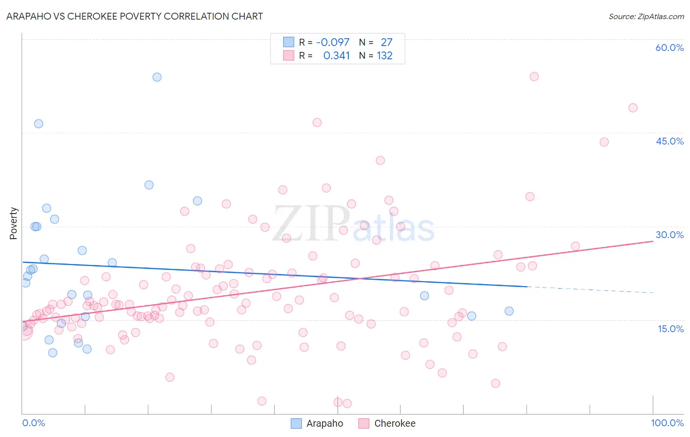Select the highest blue Arapaho point near 54%
This screenshot has width=690, height=437.
157,77
